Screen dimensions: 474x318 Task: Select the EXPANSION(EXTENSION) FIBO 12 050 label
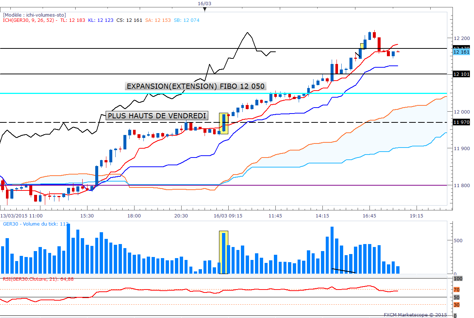[x=196, y=86]
